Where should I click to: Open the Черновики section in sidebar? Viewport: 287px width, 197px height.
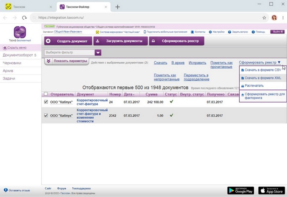click(x=12, y=63)
